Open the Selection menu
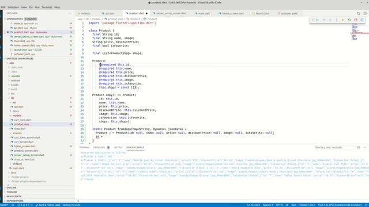This screenshot has width=369, height=207. point(13,7)
